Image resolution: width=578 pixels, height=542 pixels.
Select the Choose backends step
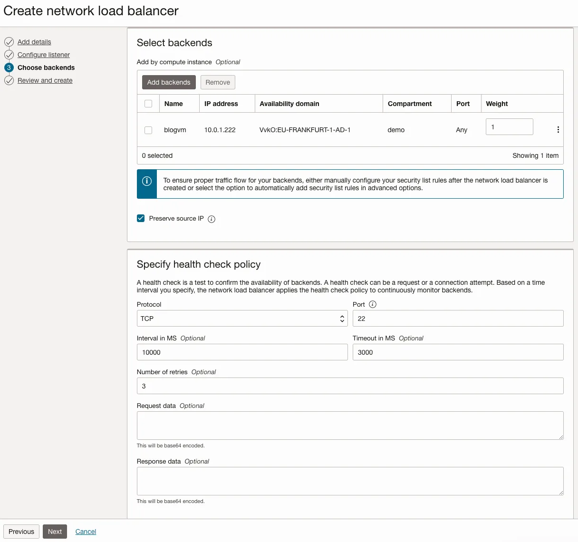coord(46,68)
